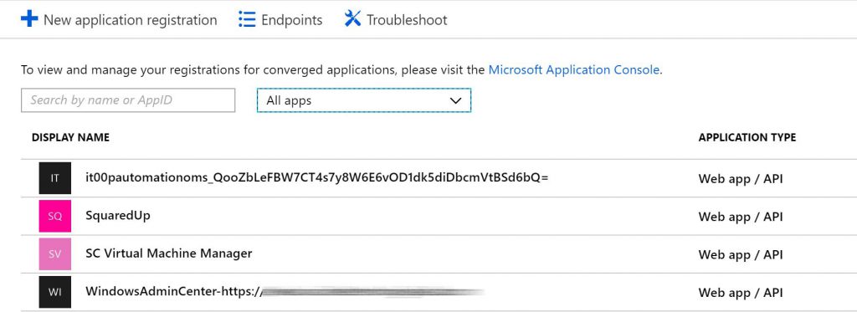Sort by Display Name column header
The image size is (857, 312).
coord(70,138)
